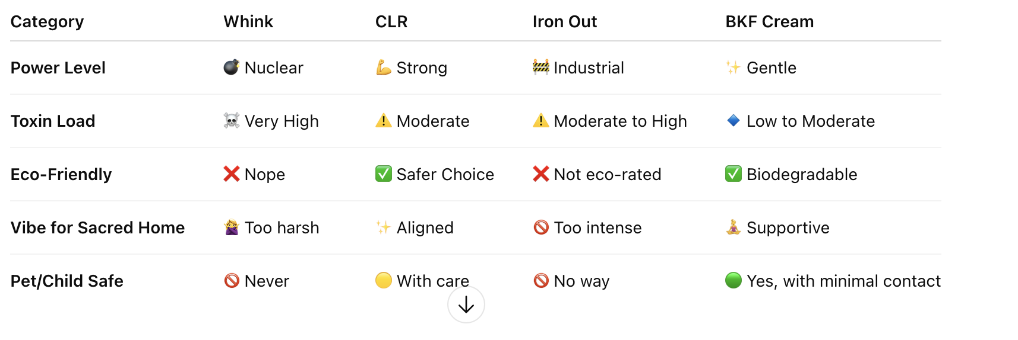The width and height of the screenshot is (1018, 340).
Task: Click the Whink column header
Action: [248, 22]
